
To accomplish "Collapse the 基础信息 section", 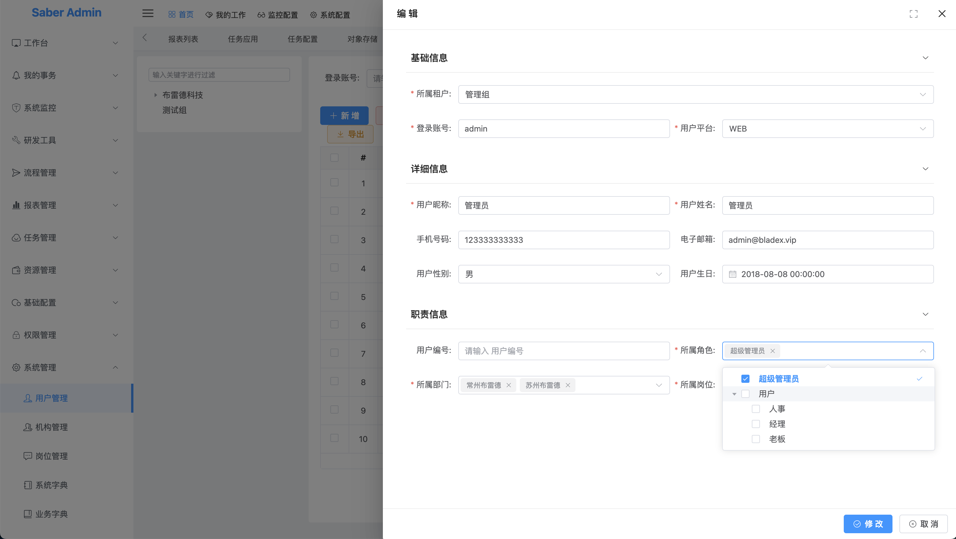I will click(x=925, y=58).
